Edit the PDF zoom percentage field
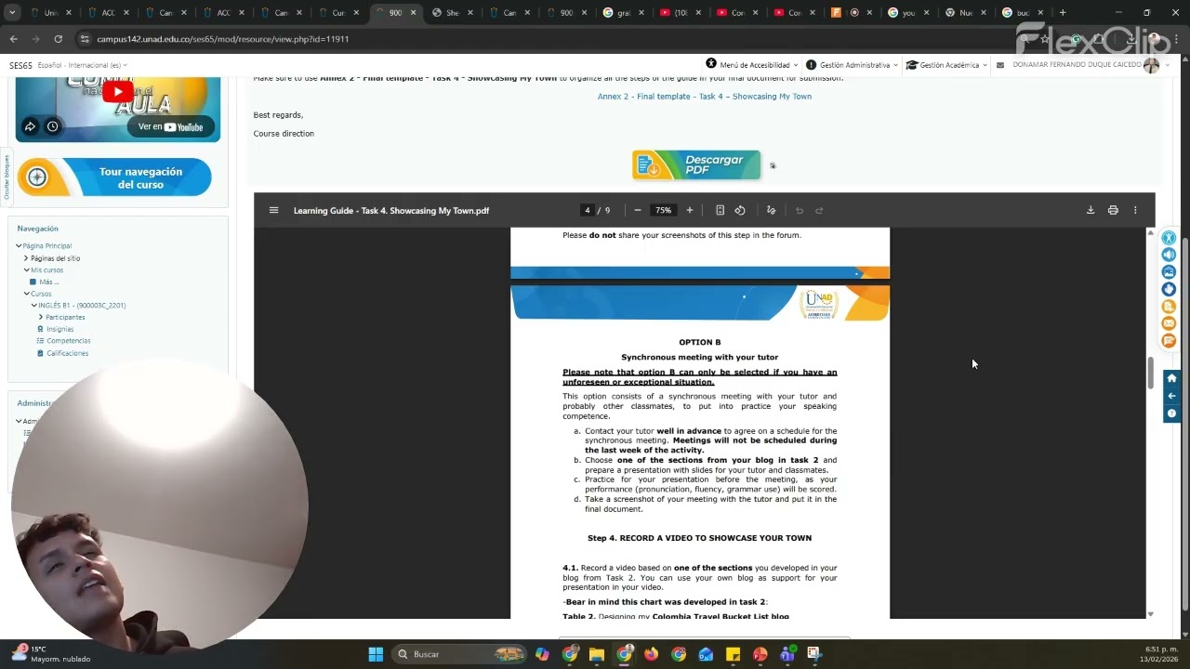1190x669 pixels. pyautogui.click(x=663, y=210)
